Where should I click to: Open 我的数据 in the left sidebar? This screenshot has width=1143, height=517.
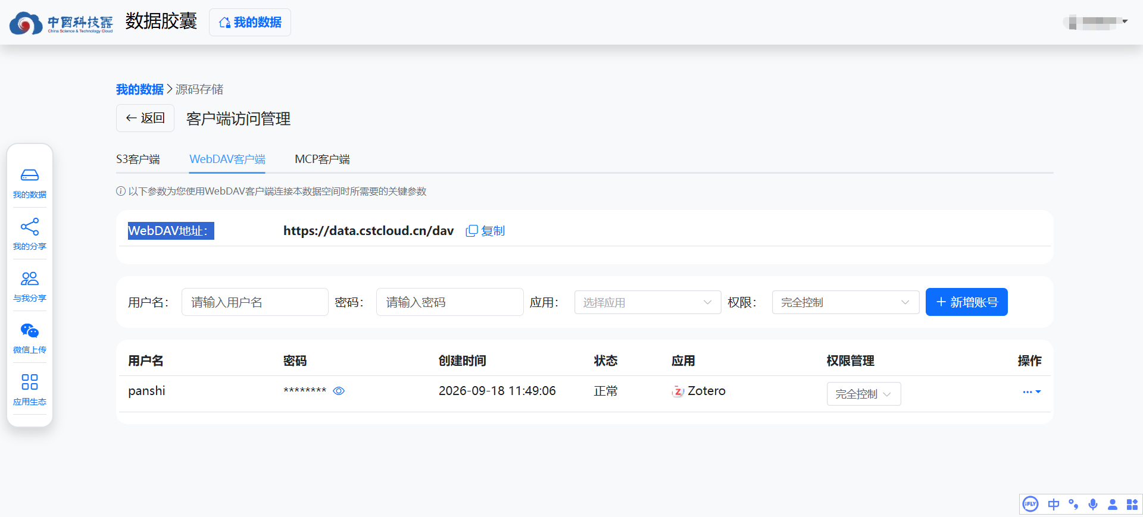click(30, 183)
